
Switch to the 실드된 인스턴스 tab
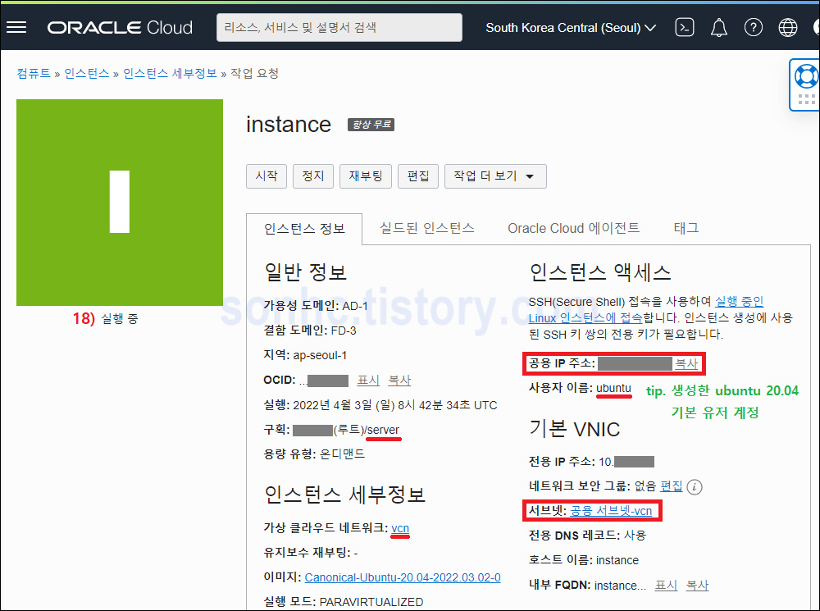[426, 228]
